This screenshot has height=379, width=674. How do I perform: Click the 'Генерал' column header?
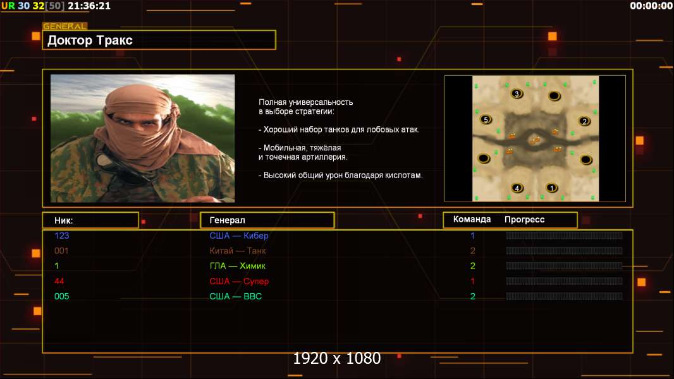(x=267, y=220)
